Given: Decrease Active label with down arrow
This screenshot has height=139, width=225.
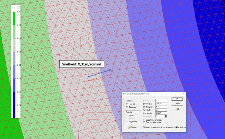Looking at the screenshot, I should pyautogui.click(x=165, y=117).
